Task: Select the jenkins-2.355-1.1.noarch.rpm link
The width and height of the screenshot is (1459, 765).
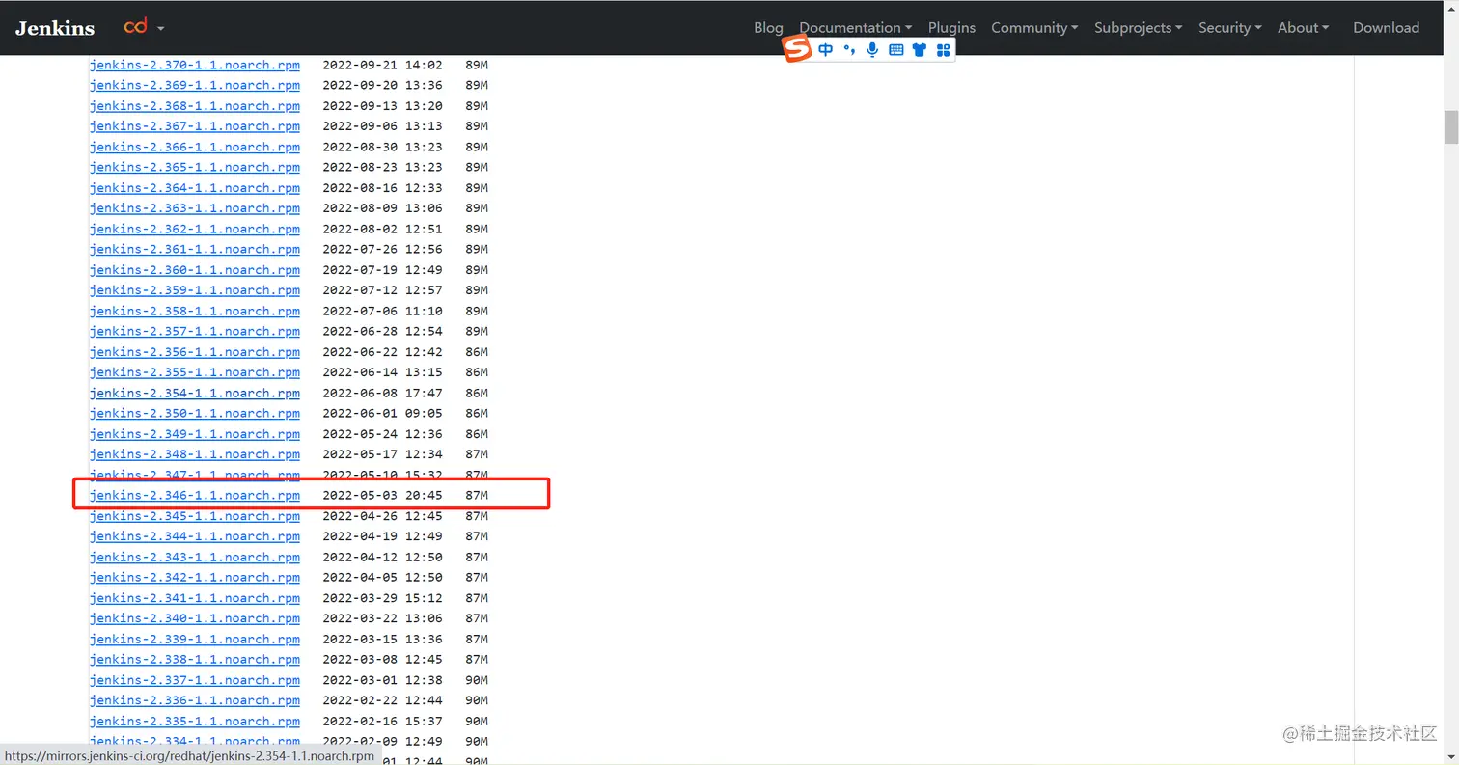Action: [x=195, y=372]
